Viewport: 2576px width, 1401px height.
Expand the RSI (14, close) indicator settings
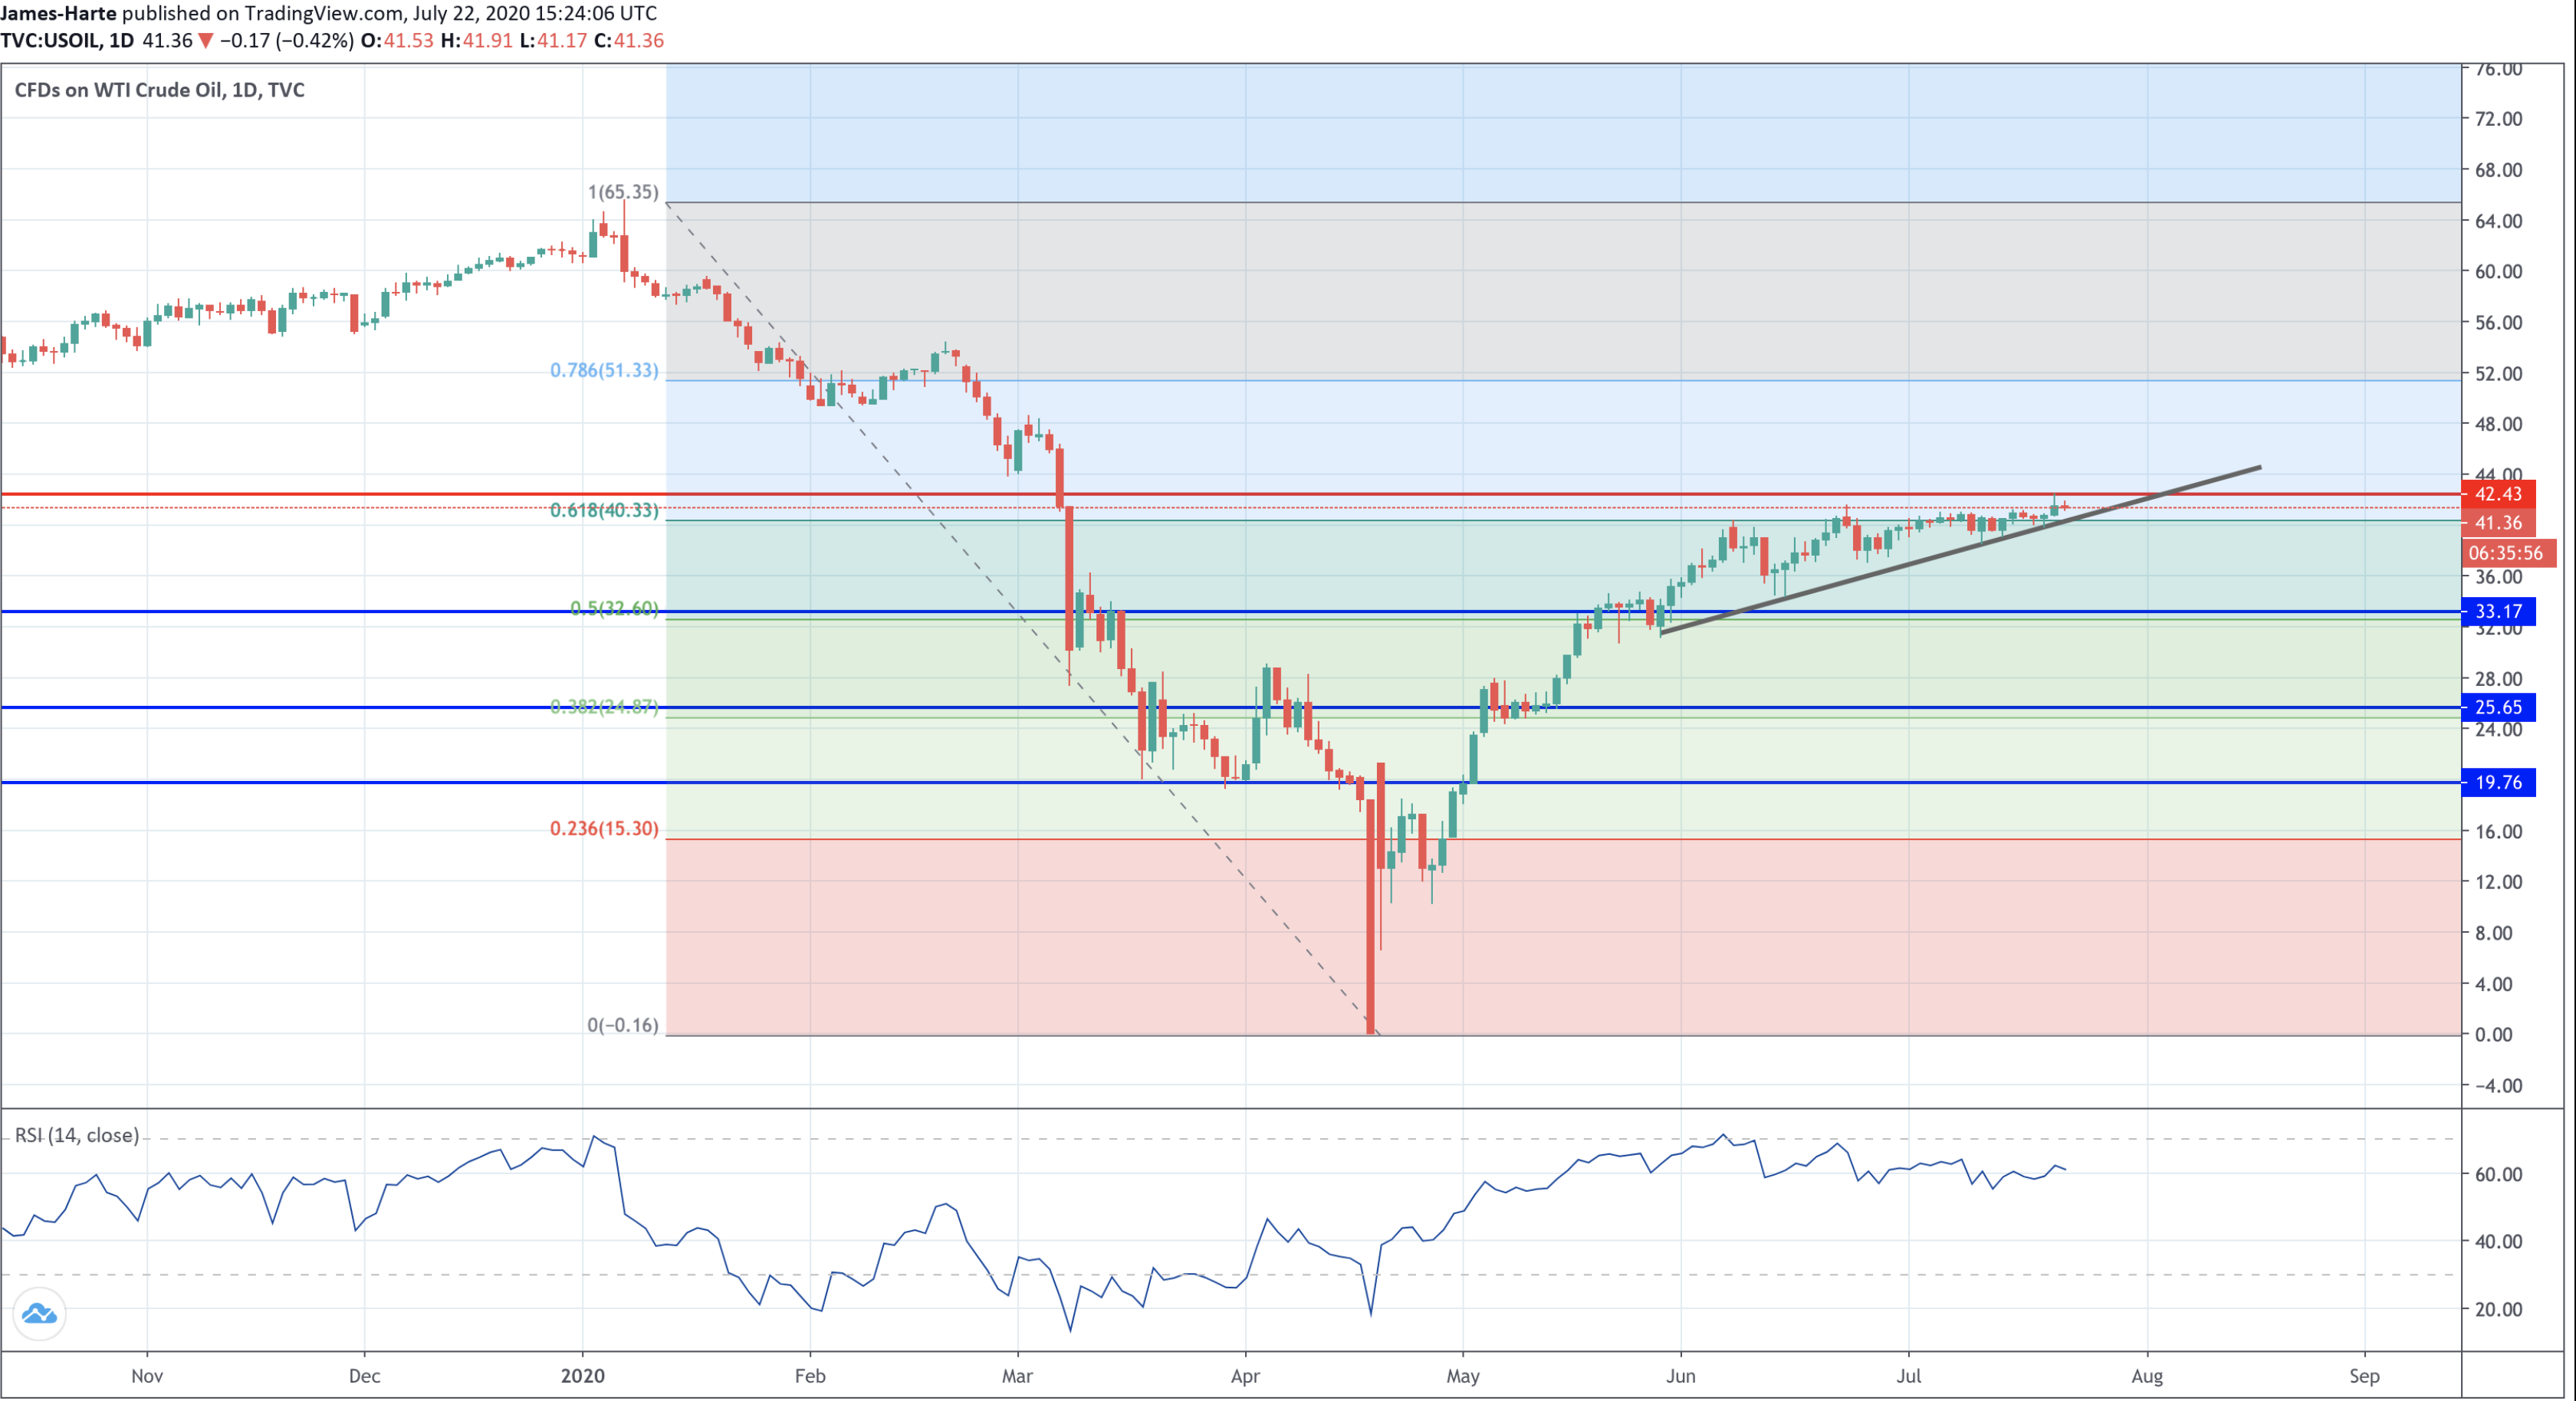click(75, 1135)
